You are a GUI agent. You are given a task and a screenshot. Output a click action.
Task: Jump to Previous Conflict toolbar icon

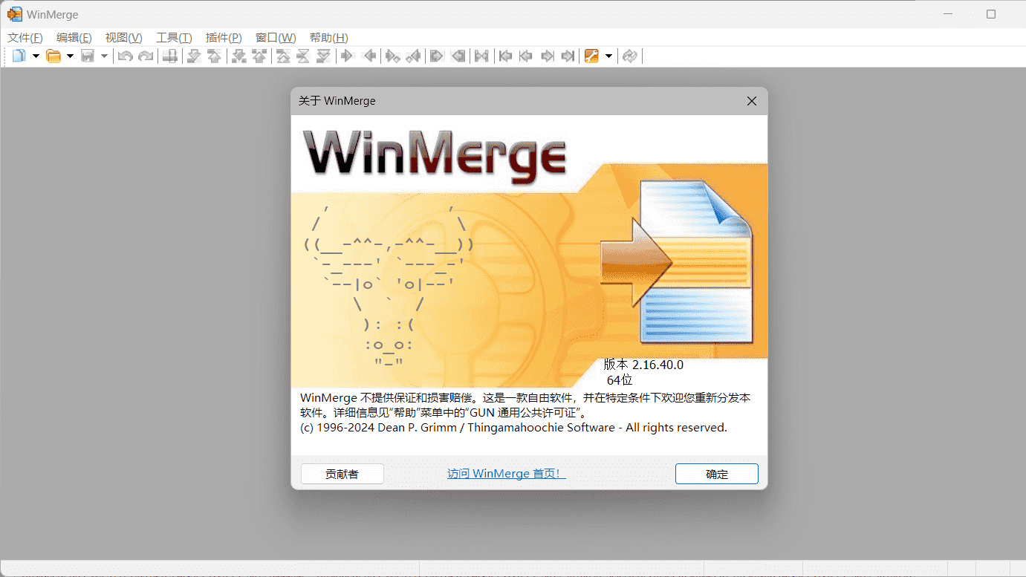click(x=259, y=56)
